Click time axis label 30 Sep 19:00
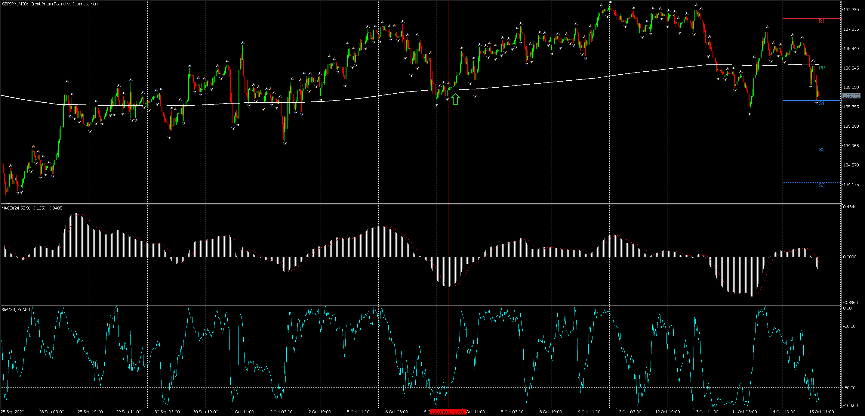 205,412
